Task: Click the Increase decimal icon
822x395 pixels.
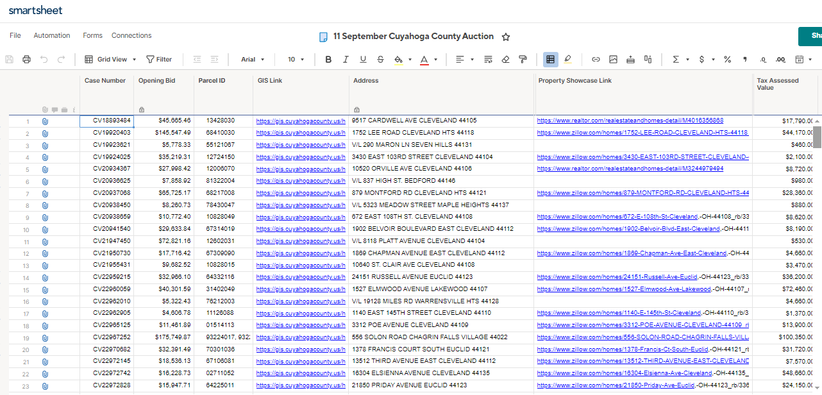Action: [780, 60]
